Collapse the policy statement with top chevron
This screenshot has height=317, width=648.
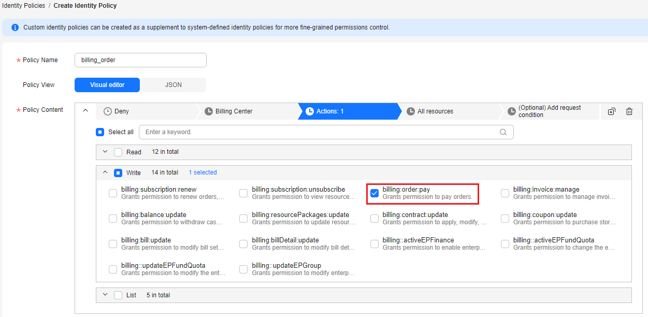pyautogui.click(x=86, y=110)
